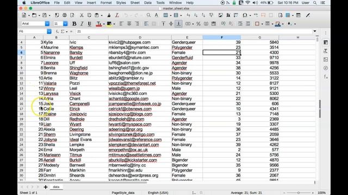Select the Clone Formatting paintbrush
Viewport: 348px width, 195px height.
tap(109, 15)
